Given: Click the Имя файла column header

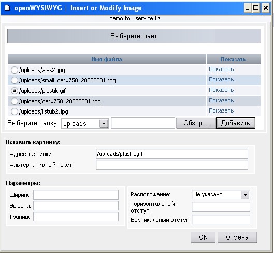Looking at the screenshot, I should tap(107, 59).
